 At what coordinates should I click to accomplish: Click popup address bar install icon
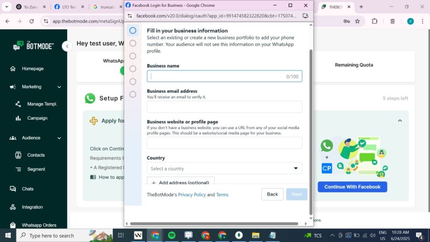click(305, 16)
